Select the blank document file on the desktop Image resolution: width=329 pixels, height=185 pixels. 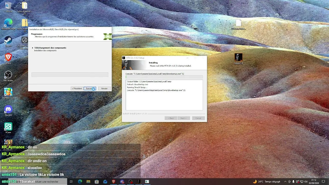point(239,24)
